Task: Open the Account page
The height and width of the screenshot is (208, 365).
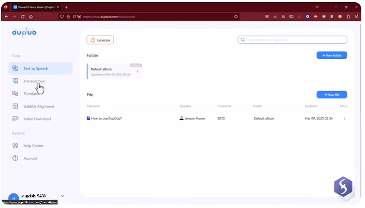Action: click(x=30, y=158)
